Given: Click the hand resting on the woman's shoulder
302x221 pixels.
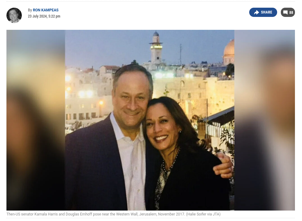Looking at the screenshot, I should (223, 165).
